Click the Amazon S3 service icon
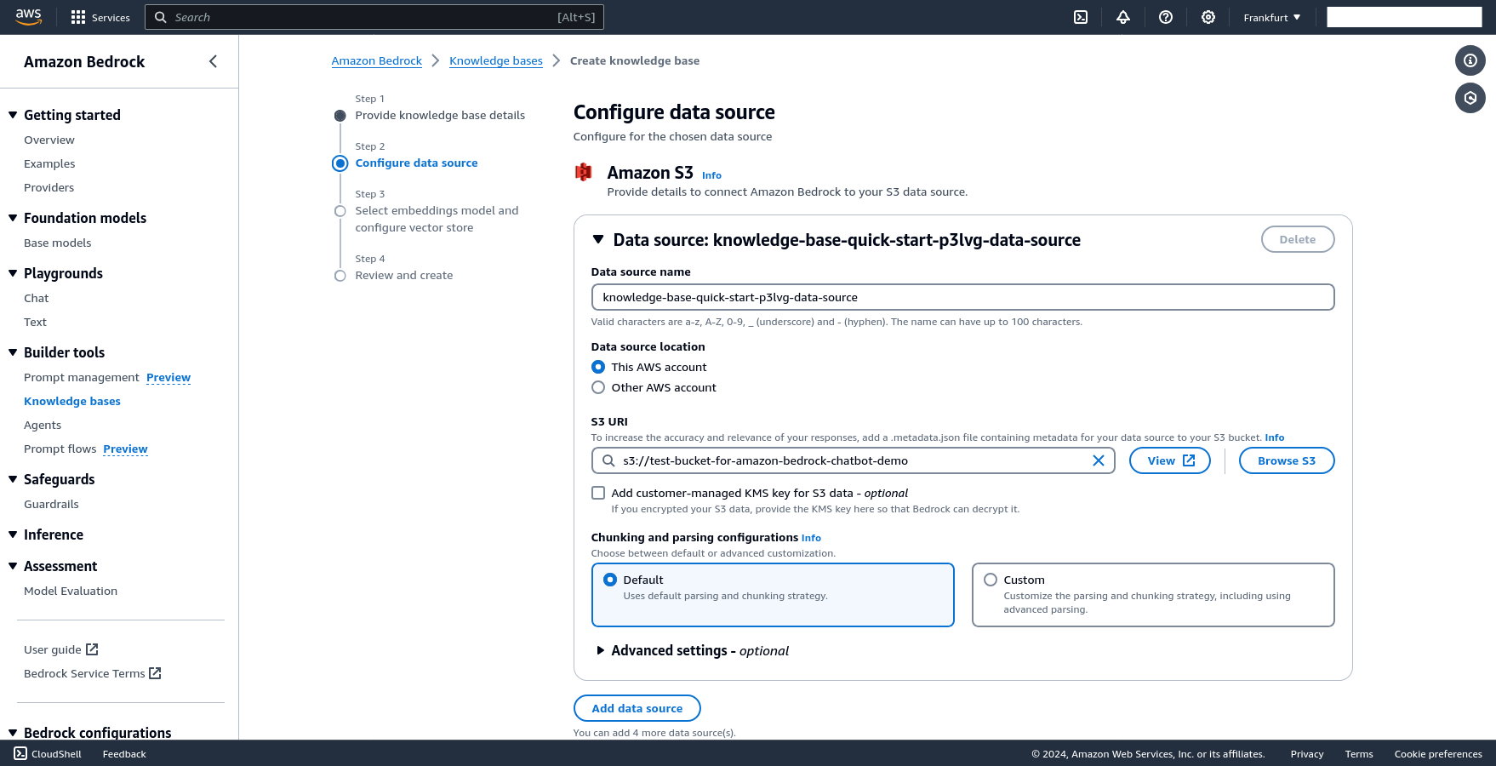The width and height of the screenshot is (1496, 766). coord(583,173)
